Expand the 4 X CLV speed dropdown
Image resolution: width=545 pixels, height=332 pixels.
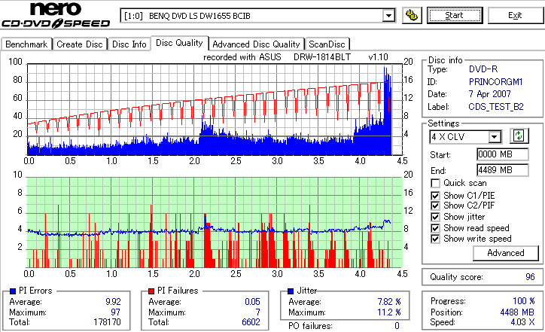(494, 137)
